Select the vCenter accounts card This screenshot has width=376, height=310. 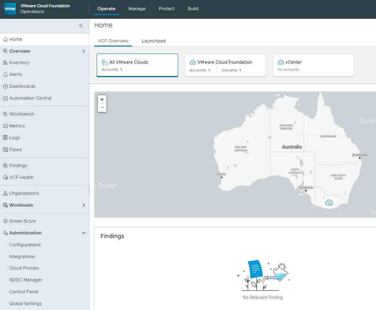point(314,65)
